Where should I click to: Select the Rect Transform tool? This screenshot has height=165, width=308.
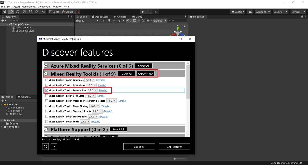pyautogui.click(x=30, y=12)
